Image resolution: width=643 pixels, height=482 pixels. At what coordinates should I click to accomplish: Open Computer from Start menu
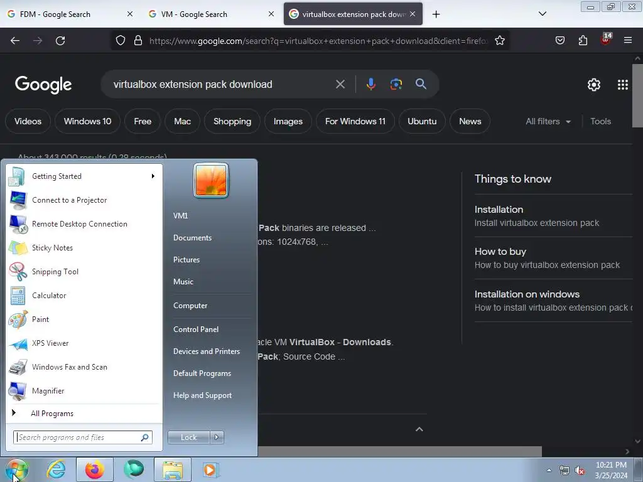[x=190, y=306]
